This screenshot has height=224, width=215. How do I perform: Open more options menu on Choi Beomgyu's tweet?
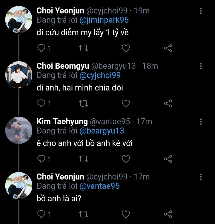(x=201, y=66)
